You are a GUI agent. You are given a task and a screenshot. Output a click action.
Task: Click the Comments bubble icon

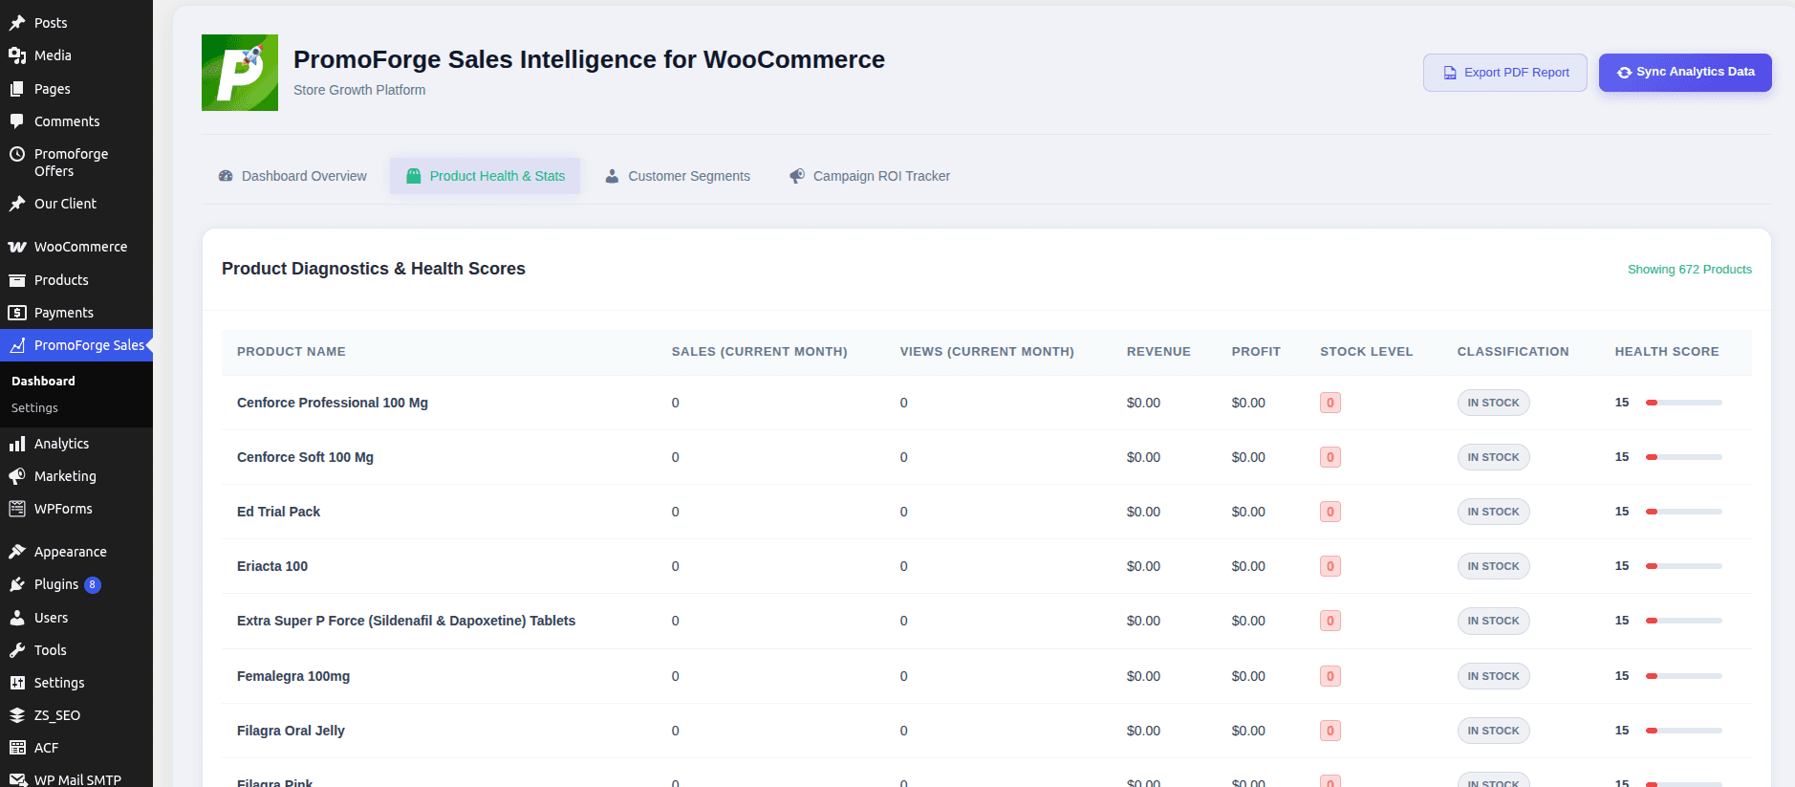pyautogui.click(x=17, y=121)
